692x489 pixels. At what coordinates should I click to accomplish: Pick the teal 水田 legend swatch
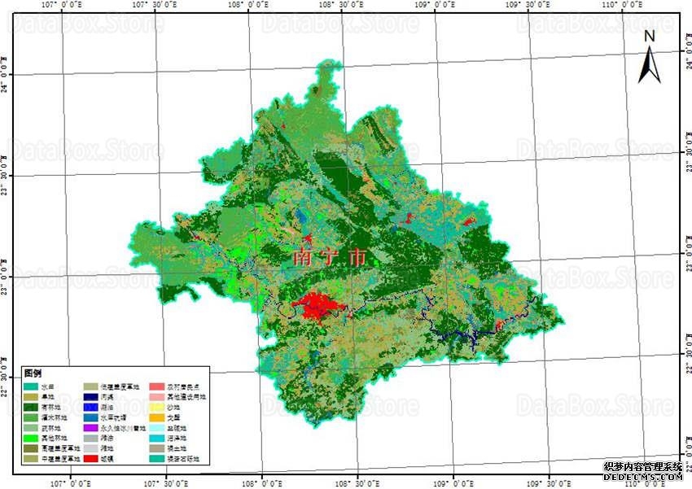(33, 386)
